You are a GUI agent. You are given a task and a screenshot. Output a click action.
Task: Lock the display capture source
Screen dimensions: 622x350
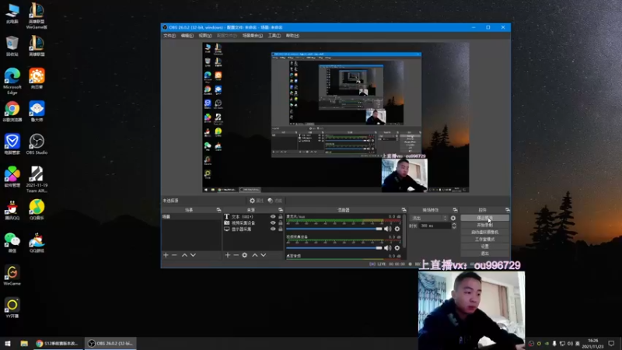click(281, 229)
